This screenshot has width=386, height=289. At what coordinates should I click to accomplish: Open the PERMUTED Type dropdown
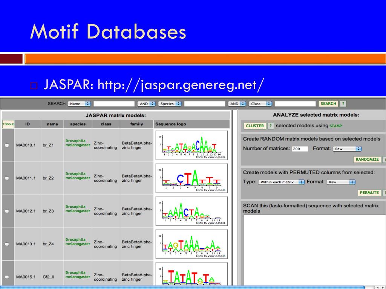tap(281, 182)
